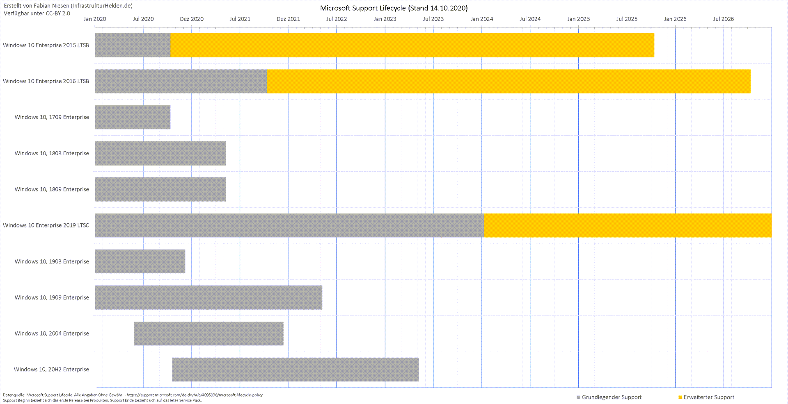Click the Grundlegender Support legend text
Viewport: 788px width, 404px height.
click(x=612, y=397)
